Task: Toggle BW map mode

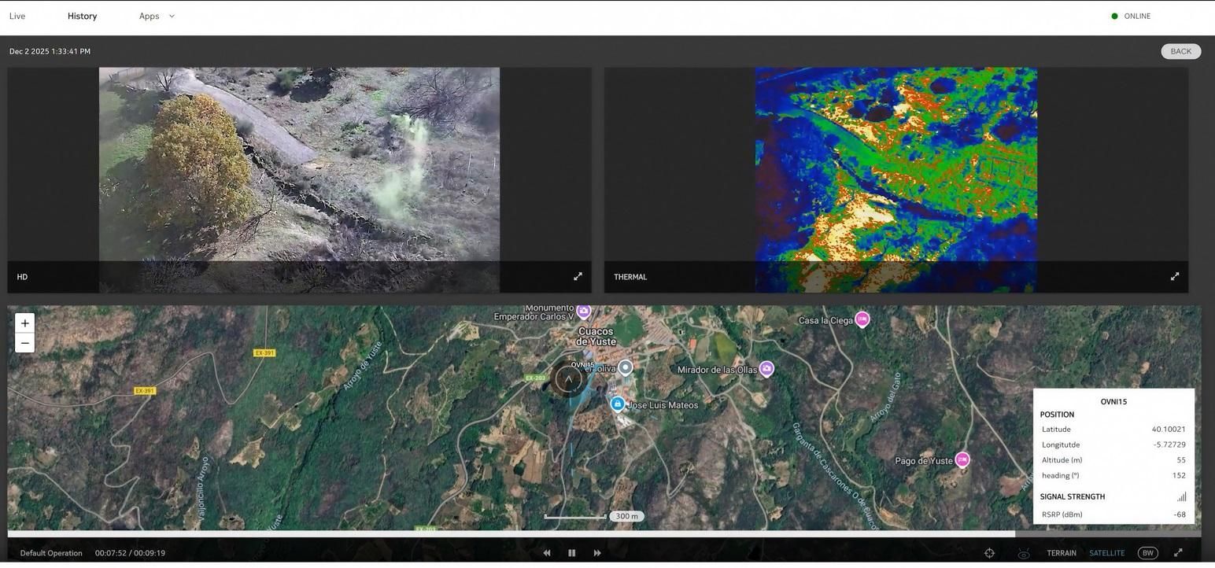Action: (x=1147, y=553)
